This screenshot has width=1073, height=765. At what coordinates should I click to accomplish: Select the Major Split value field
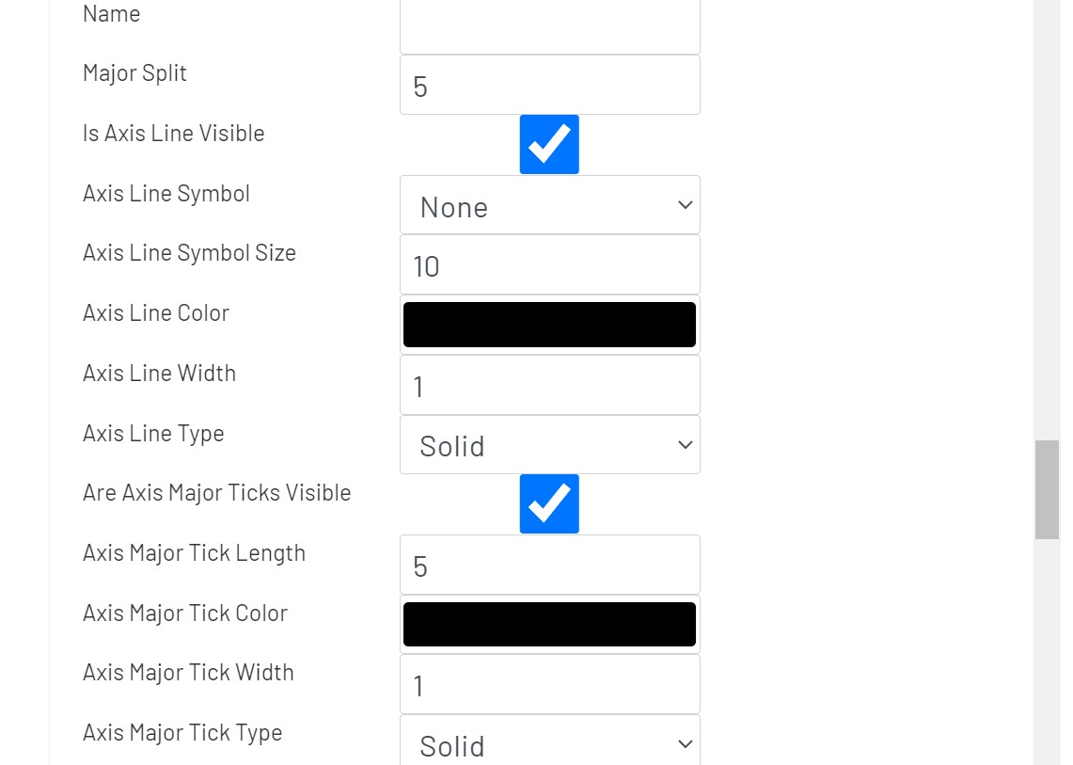pyautogui.click(x=549, y=85)
